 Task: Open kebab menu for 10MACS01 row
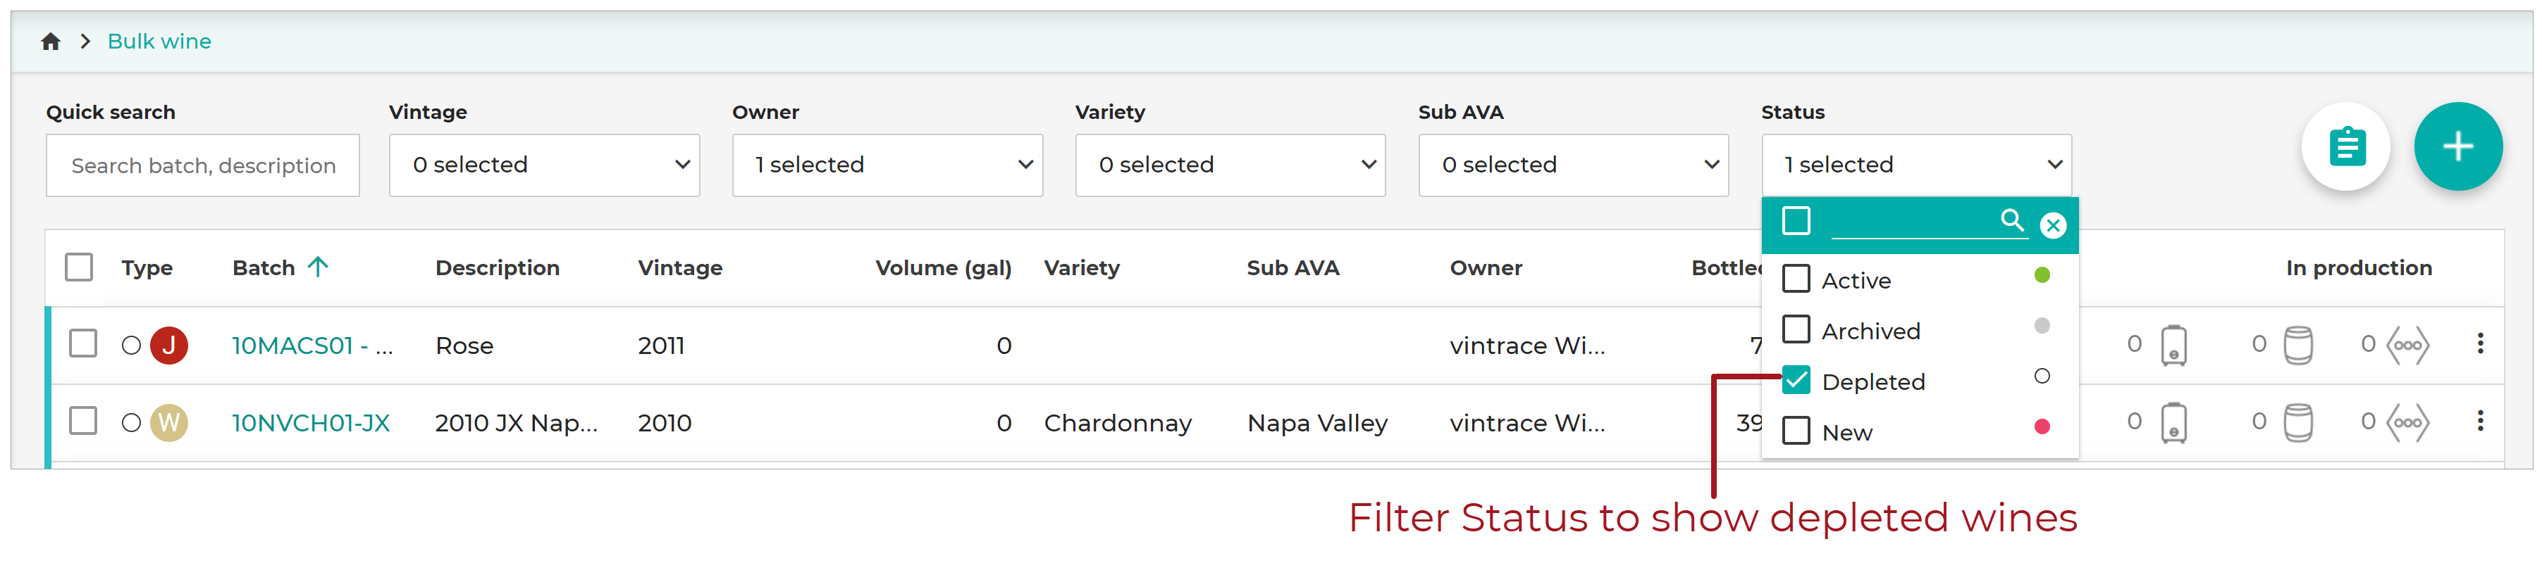[2480, 343]
